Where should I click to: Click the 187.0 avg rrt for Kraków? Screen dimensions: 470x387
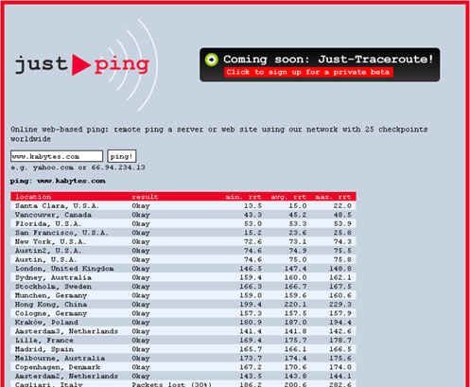click(295, 323)
